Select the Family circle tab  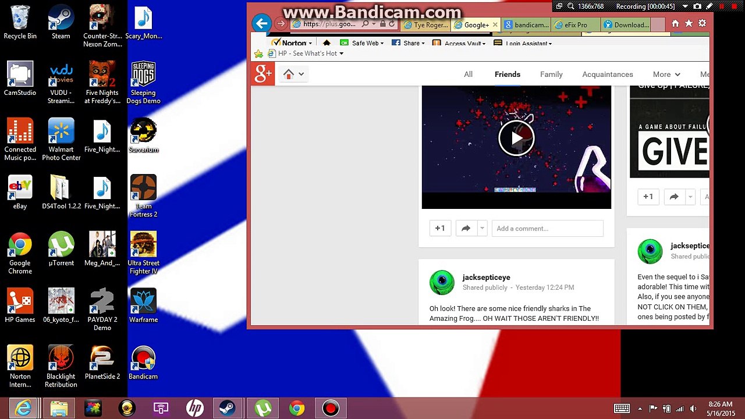[551, 74]
